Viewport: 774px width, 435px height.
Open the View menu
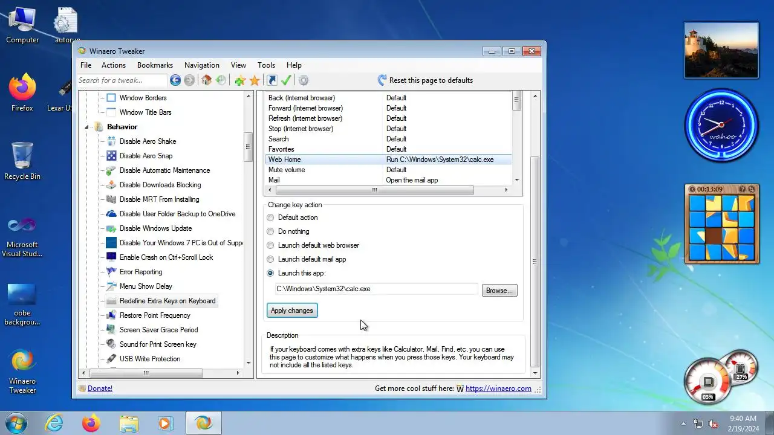pos(238,65)
